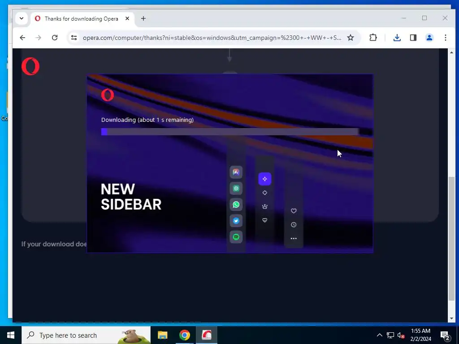Click the Twitter sidebar icon
This screenshot has height=344, width=459.
236,220
